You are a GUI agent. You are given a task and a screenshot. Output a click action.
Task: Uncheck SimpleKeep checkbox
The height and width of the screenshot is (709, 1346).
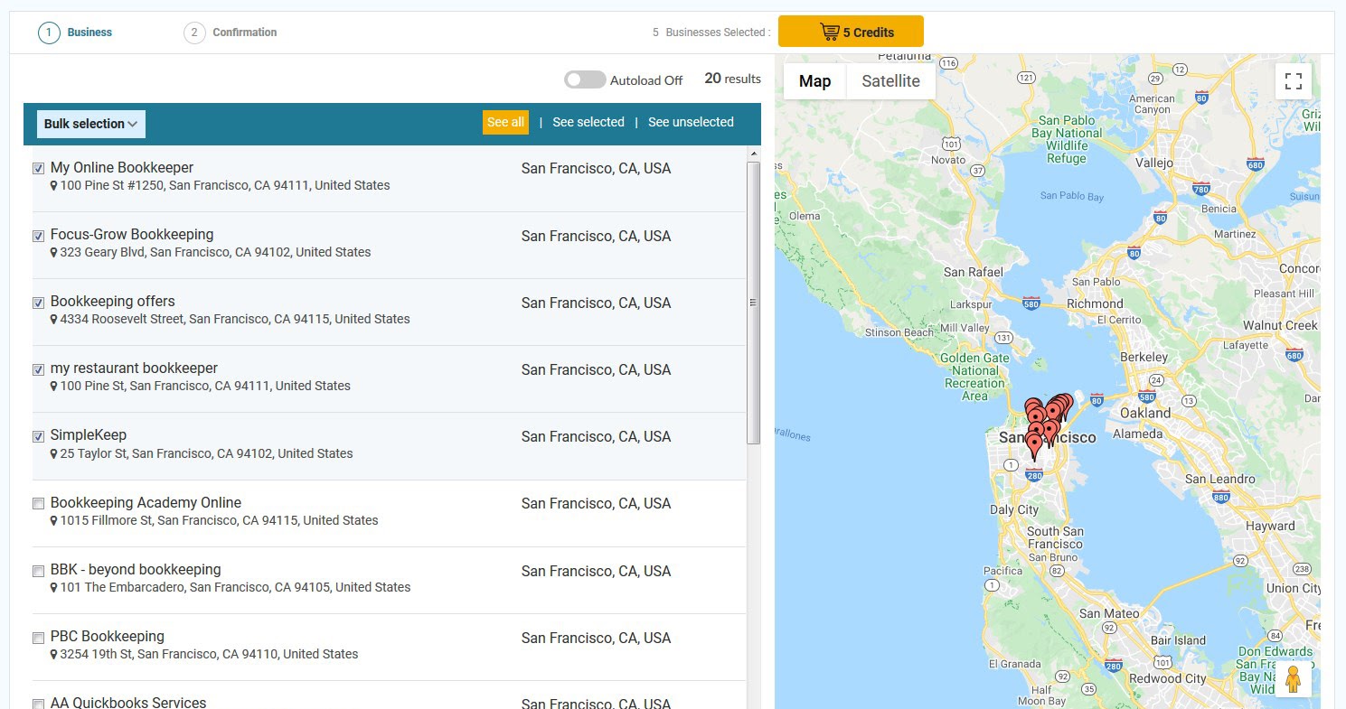38,436
